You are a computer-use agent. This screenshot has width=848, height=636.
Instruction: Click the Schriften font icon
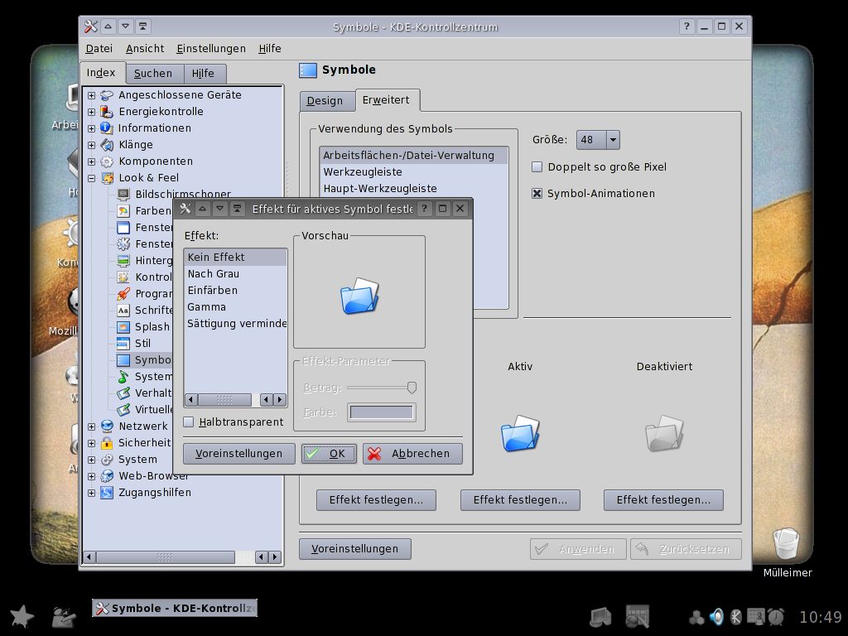pos(123,311)
